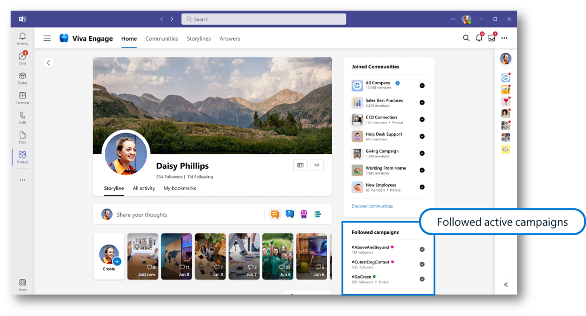Open Daisy Phillips contact card icon
This screenshot has width=586, height=316.
[300, 165]
